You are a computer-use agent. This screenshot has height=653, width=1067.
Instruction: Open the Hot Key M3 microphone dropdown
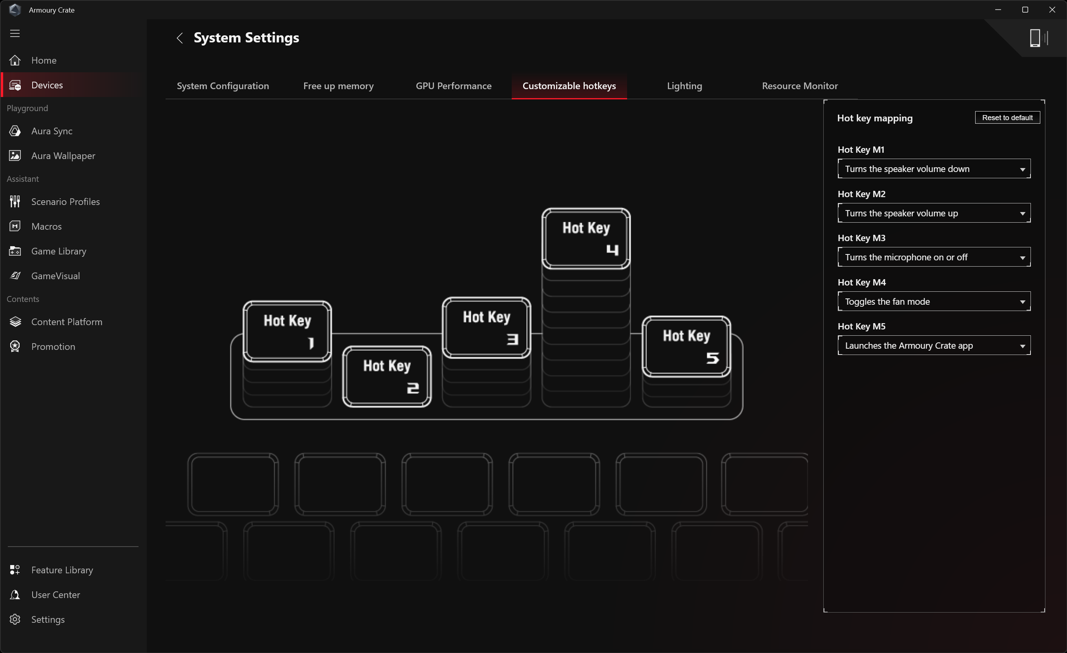[x=934, y=257]
